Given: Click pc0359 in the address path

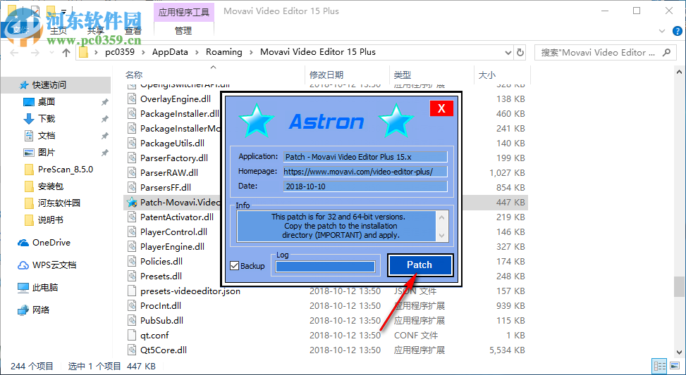Looking at the screenshot, I should (x=120, y=52).
